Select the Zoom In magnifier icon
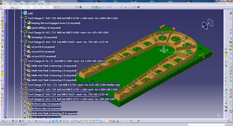 [43, 121]
